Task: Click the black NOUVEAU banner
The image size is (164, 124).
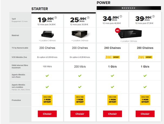Action: 129,8
